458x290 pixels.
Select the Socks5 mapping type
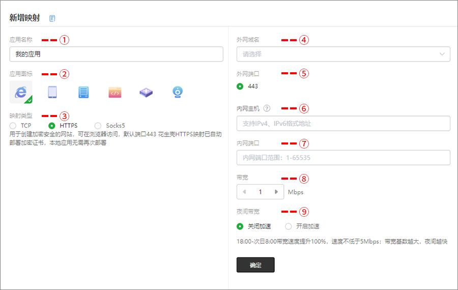coord(98,126)
